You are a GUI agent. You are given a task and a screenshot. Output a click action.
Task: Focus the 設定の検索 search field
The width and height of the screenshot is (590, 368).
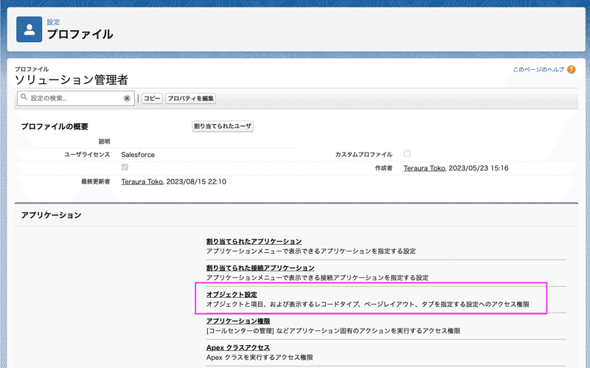pyautogui.click(x=76, y=98)
